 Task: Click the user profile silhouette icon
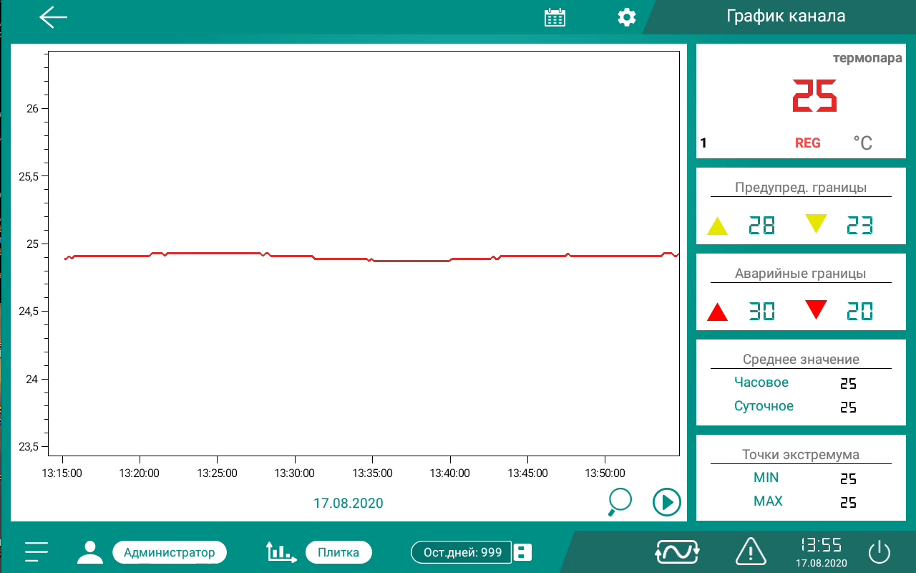tap(90, 552)
